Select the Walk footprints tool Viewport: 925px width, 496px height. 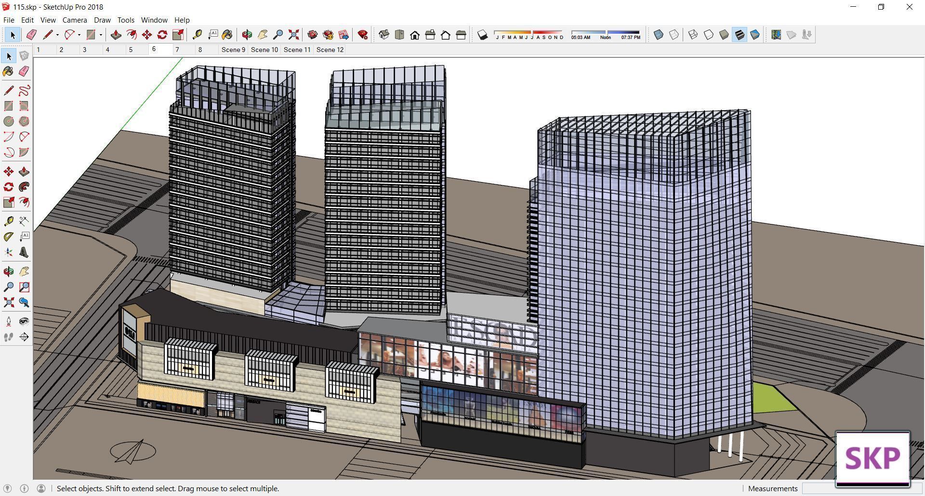click(9, 337)
